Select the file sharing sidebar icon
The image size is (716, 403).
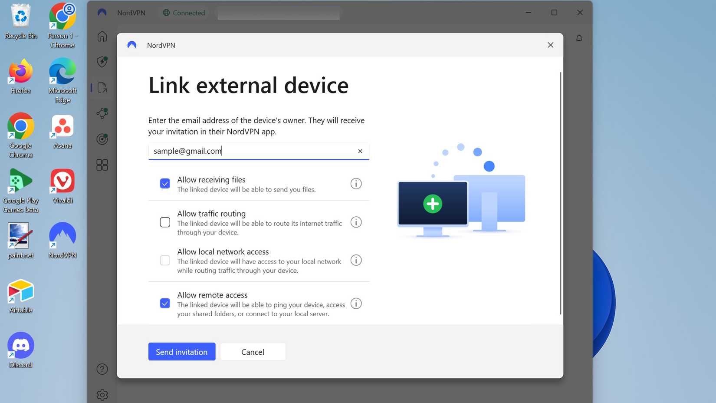(x=102, y=87)
